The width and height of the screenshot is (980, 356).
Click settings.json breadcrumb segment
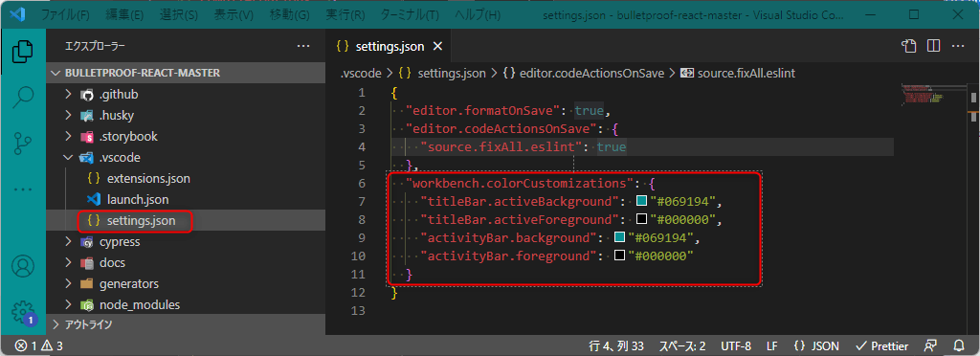tap(442, 73)
